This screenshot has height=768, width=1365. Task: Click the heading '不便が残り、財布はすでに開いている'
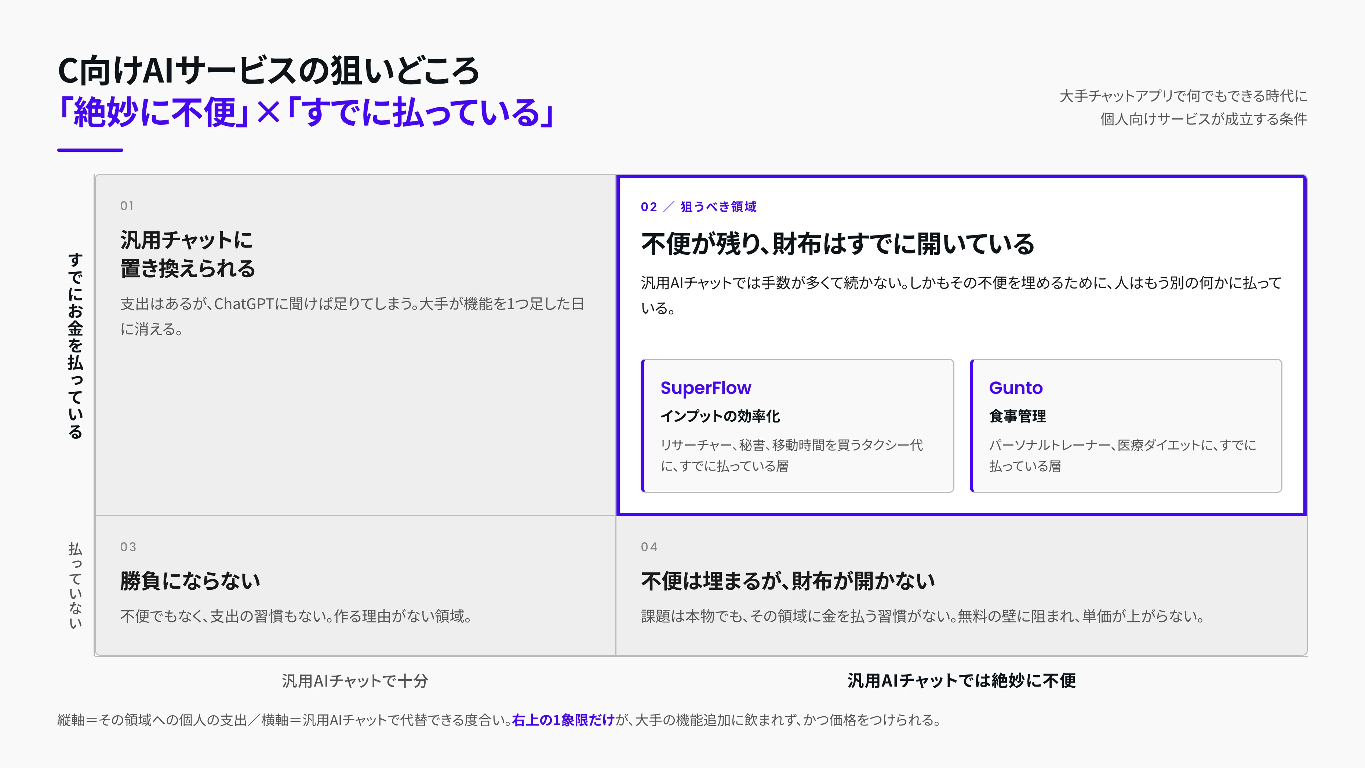coord(837,244)
